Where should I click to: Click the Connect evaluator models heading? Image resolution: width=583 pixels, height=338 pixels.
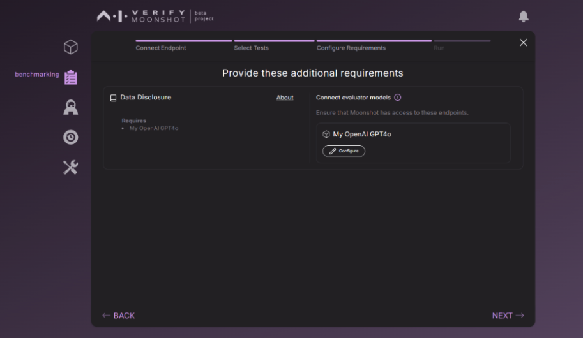[x=353, y=98]
